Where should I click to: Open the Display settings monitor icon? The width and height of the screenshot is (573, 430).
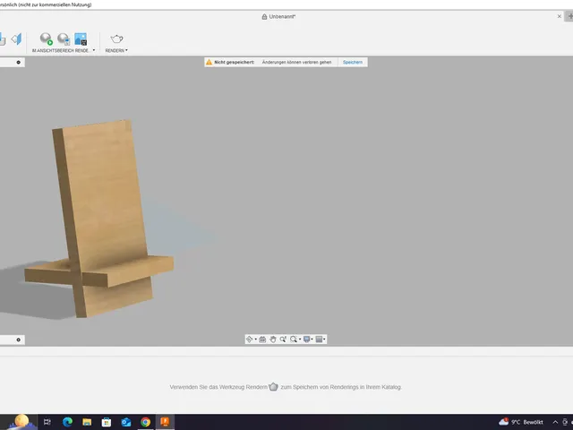[x=306, y=340]
